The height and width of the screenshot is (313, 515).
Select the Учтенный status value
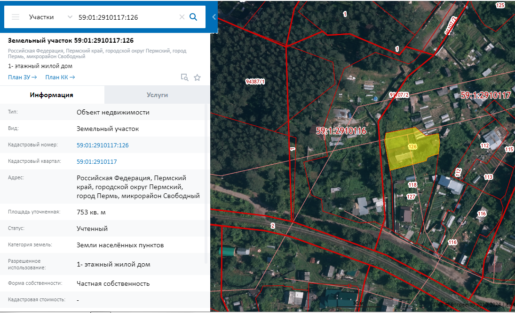coord(92,229)
